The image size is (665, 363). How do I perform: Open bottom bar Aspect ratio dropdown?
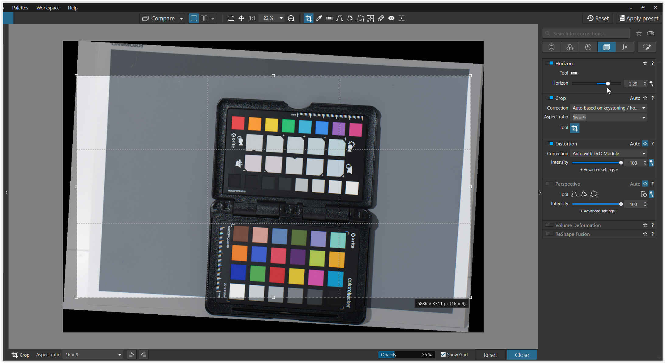[x=93, y=355]
